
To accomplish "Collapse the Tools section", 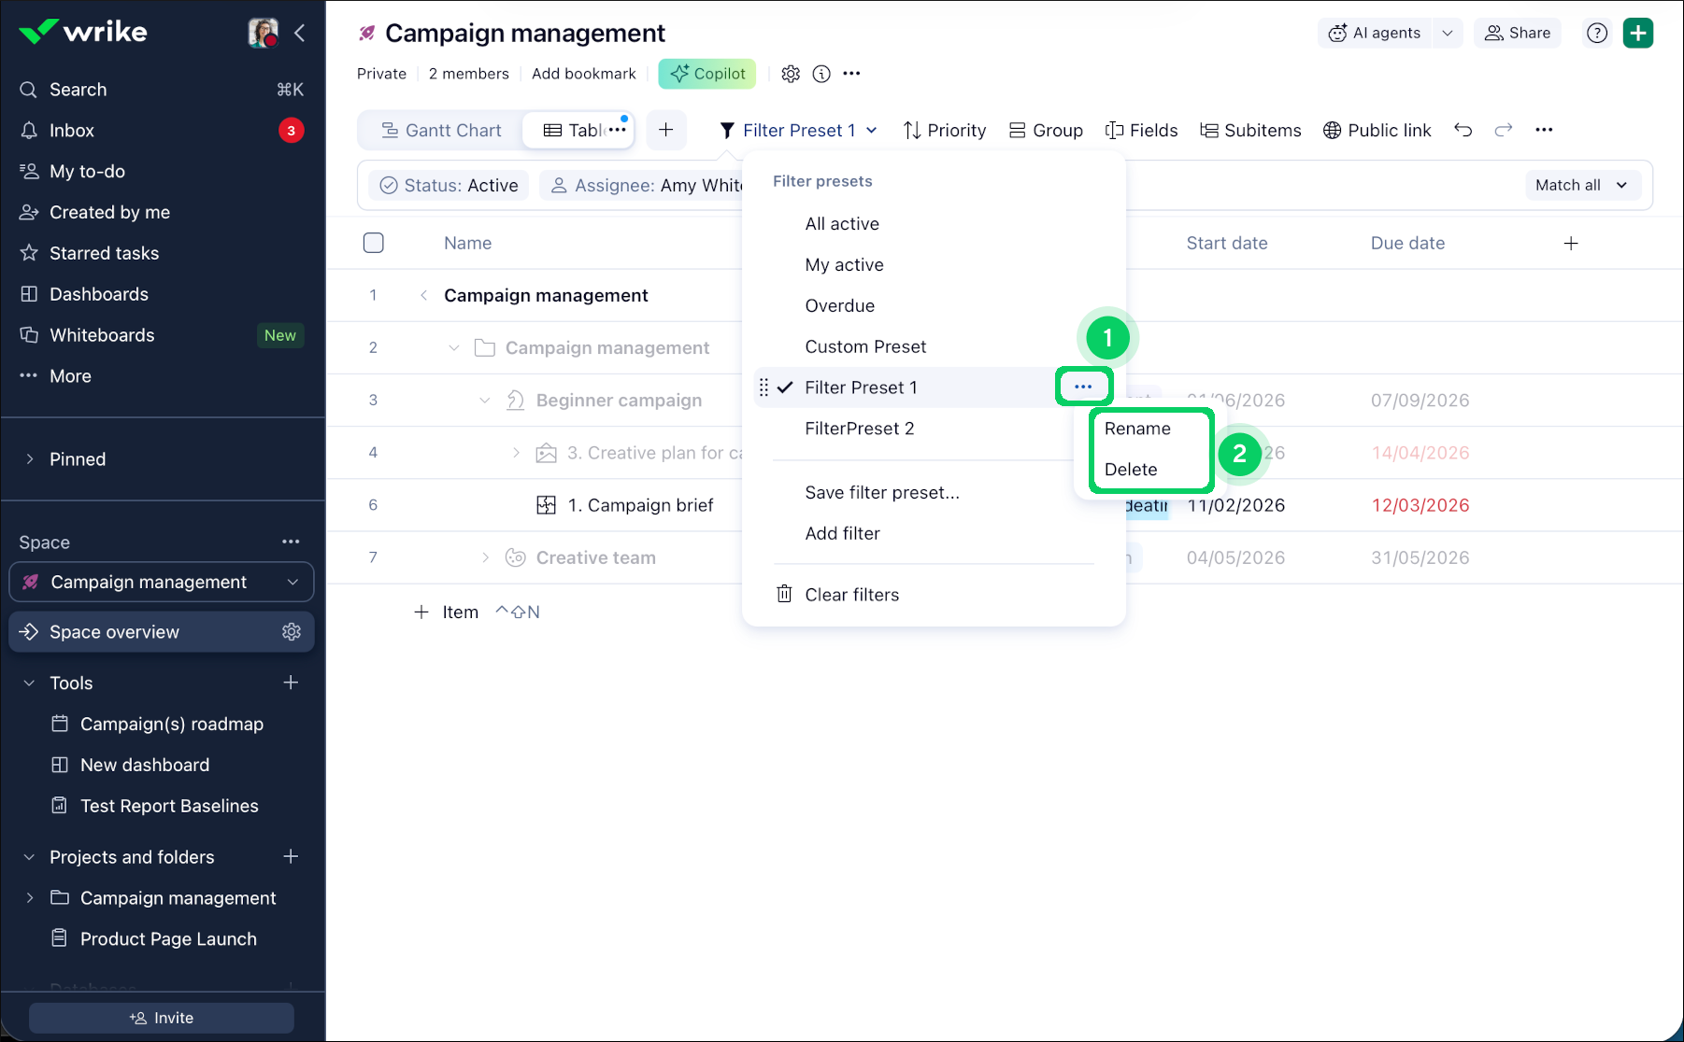I will (x=29, y=683).
